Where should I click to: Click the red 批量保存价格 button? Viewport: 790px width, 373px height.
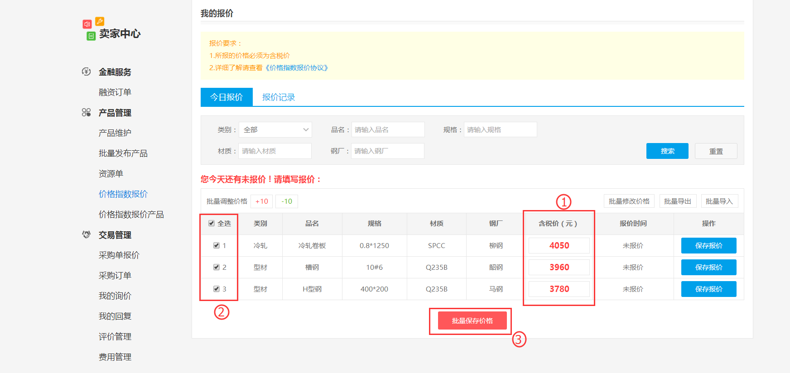(472, 320)
